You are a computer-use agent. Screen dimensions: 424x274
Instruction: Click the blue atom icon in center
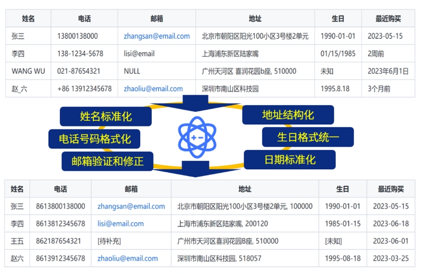click(x=197, y=137)
